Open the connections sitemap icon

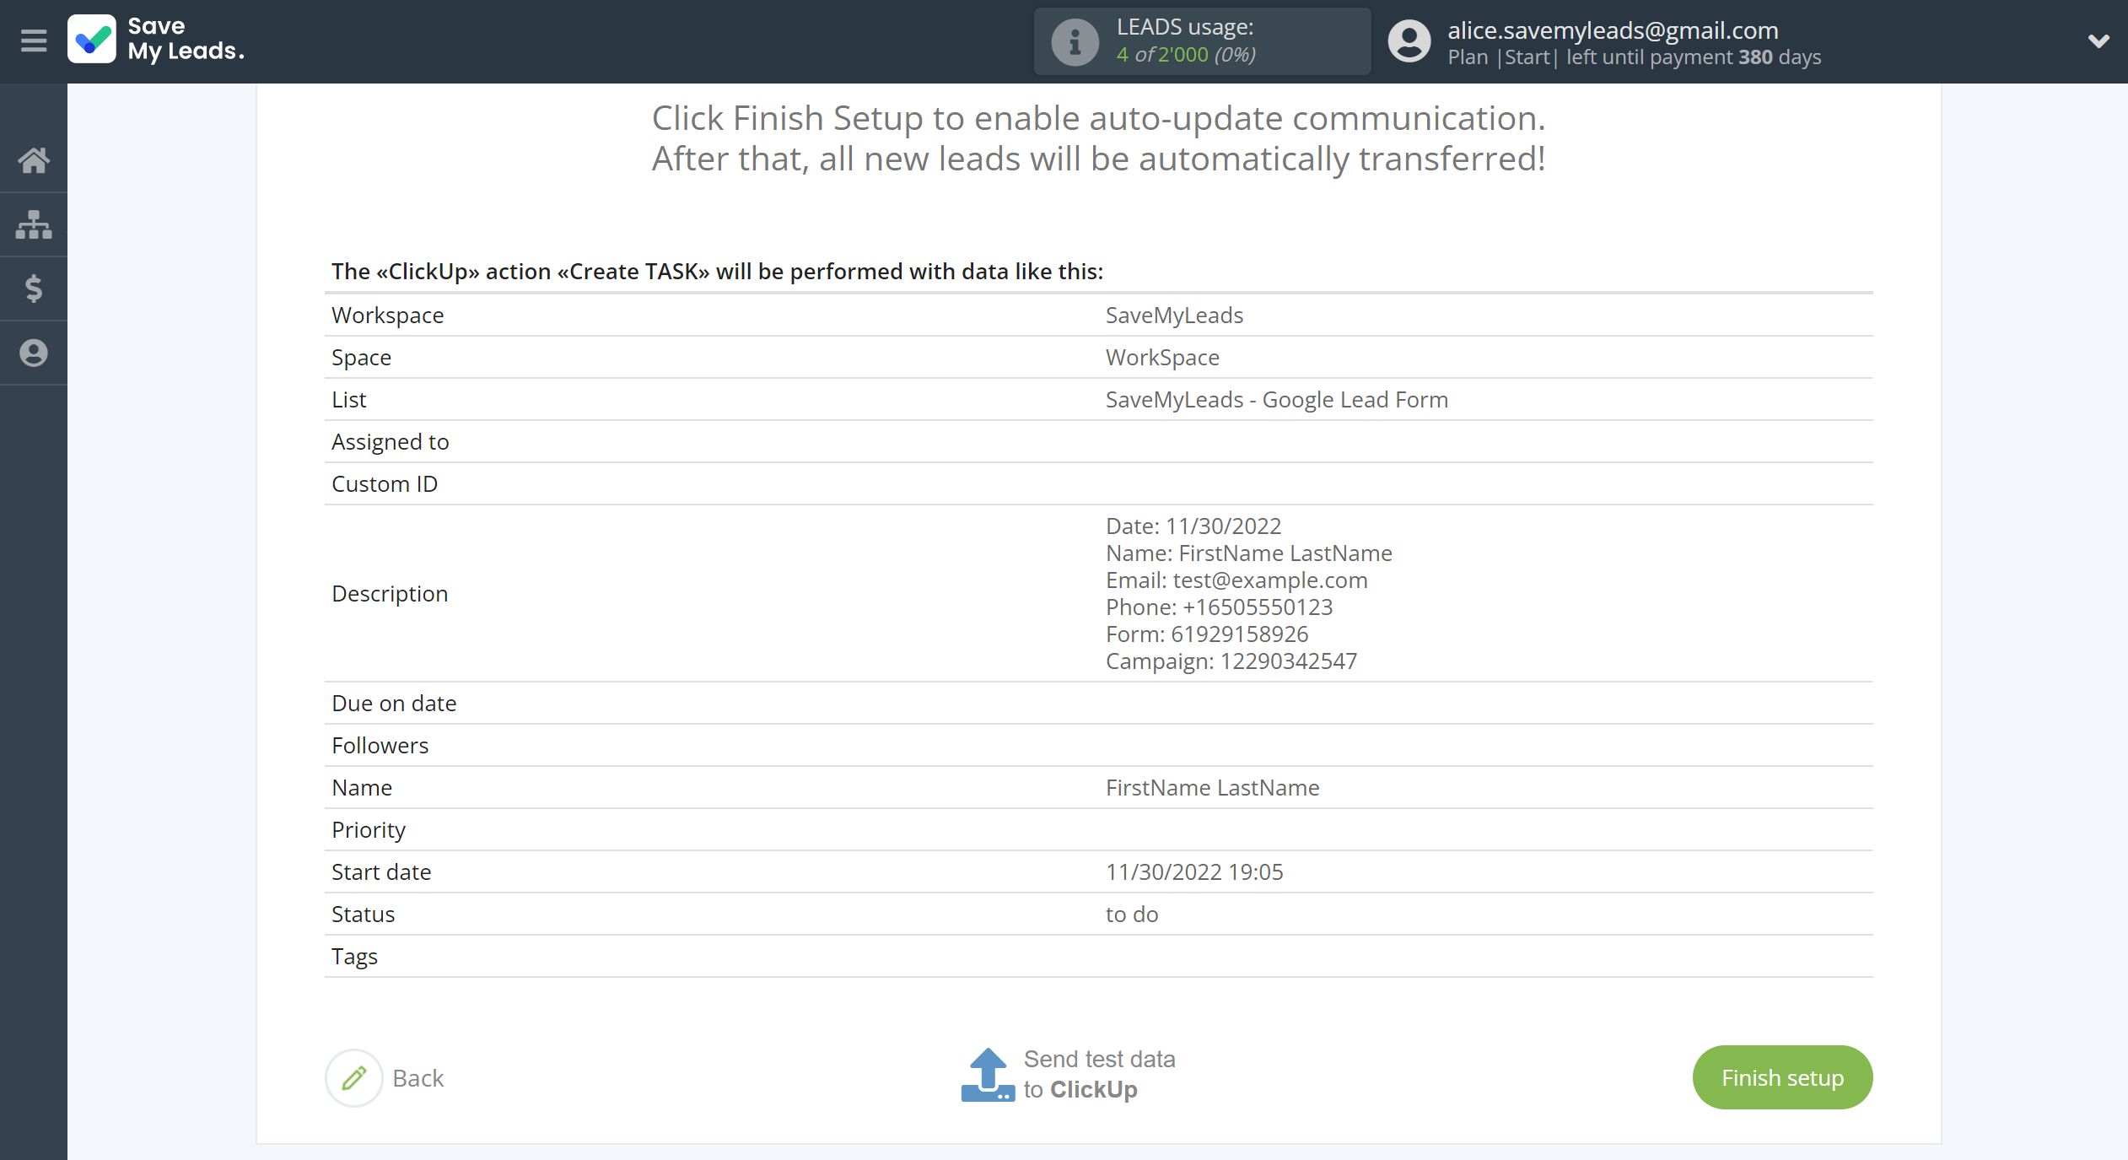click(34, 224)
